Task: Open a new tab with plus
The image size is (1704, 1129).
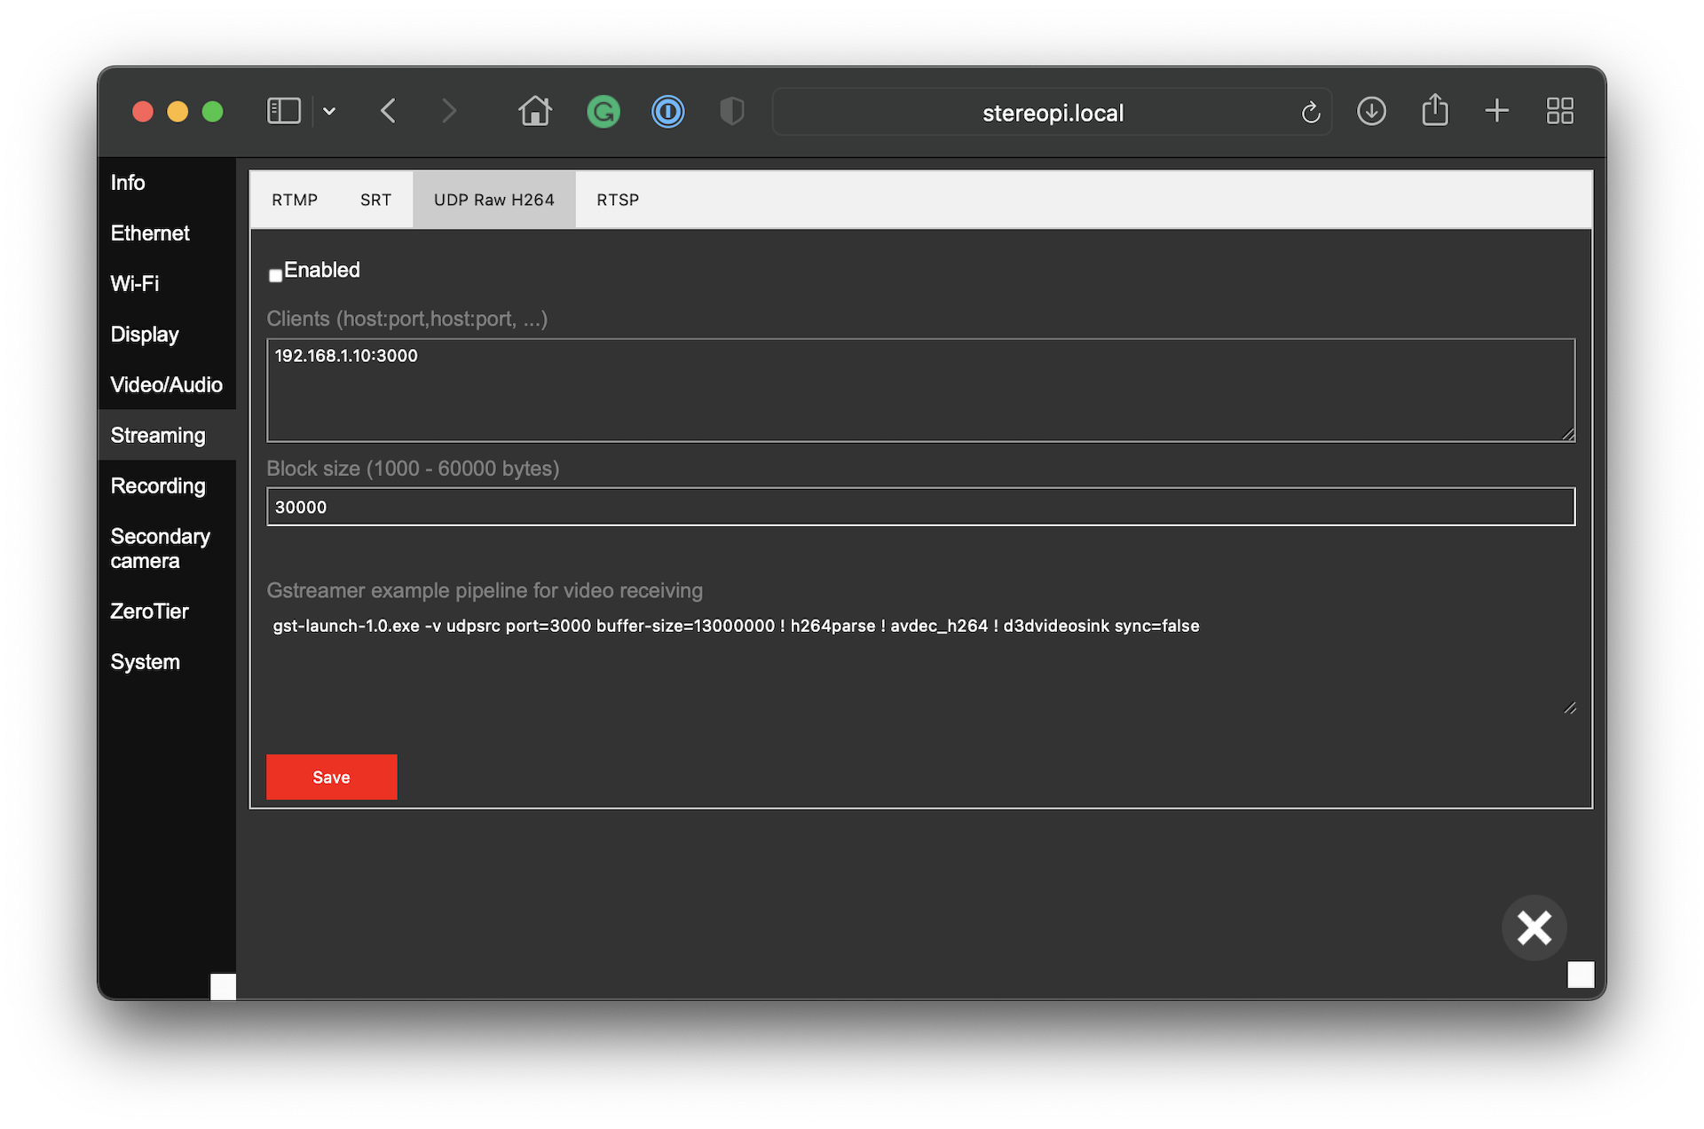Action: point(1496,111)
